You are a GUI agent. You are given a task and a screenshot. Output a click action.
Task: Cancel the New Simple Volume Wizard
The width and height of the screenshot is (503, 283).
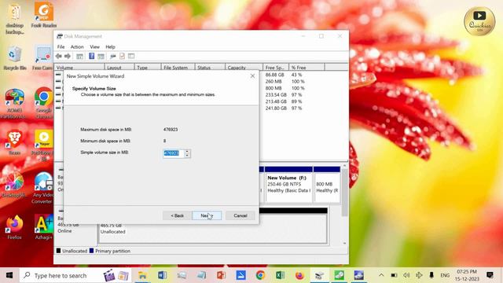240,215
